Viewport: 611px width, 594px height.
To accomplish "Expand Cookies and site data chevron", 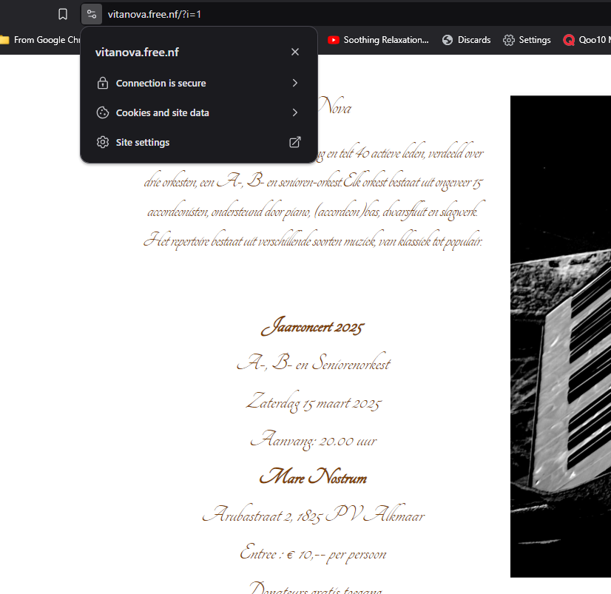I will pos(294,113).
